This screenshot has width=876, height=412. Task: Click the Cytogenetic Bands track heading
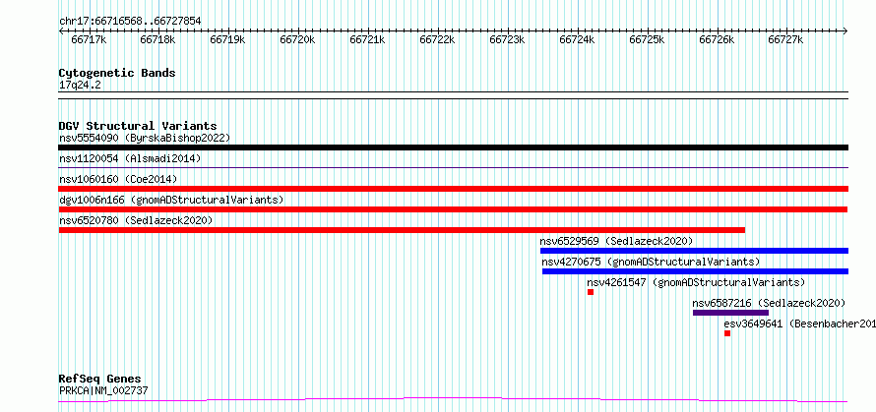click(x=117, y=73)
